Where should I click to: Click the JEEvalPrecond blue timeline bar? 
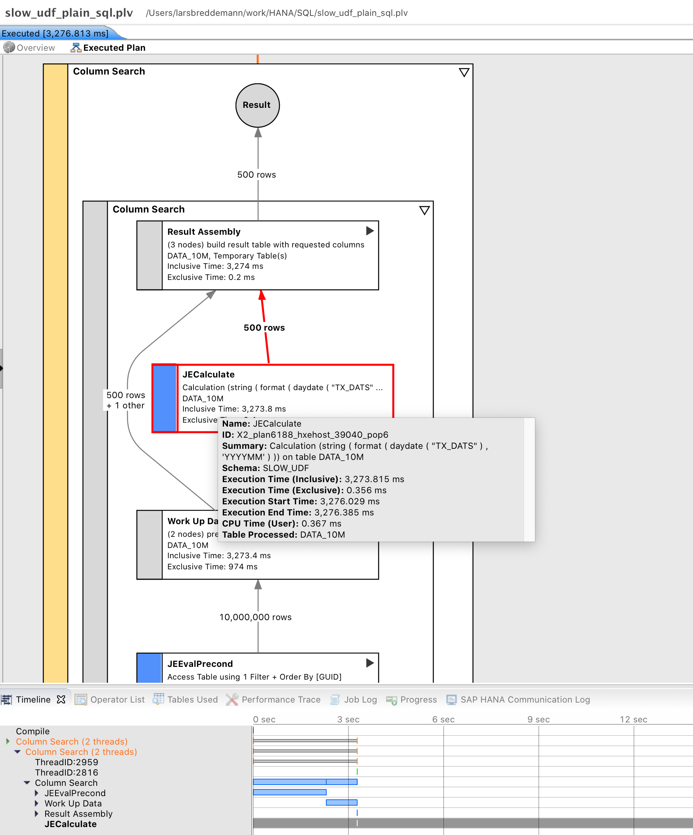[x=289, y=792]
